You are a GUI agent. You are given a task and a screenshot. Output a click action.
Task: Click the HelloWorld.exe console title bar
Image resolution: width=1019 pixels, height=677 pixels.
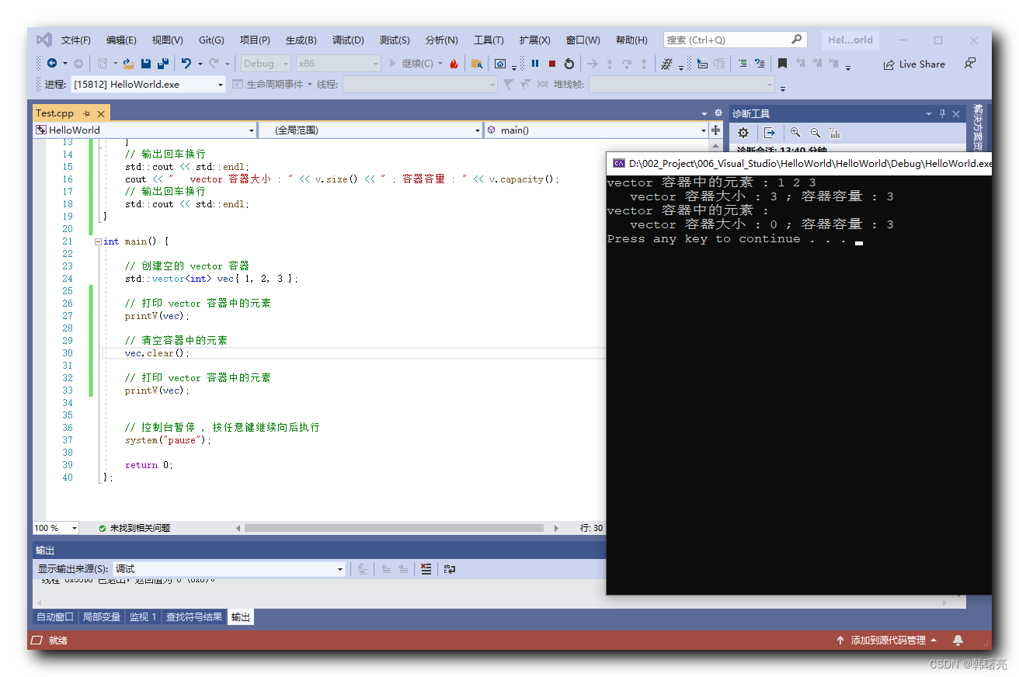click(x=798, y=163)
